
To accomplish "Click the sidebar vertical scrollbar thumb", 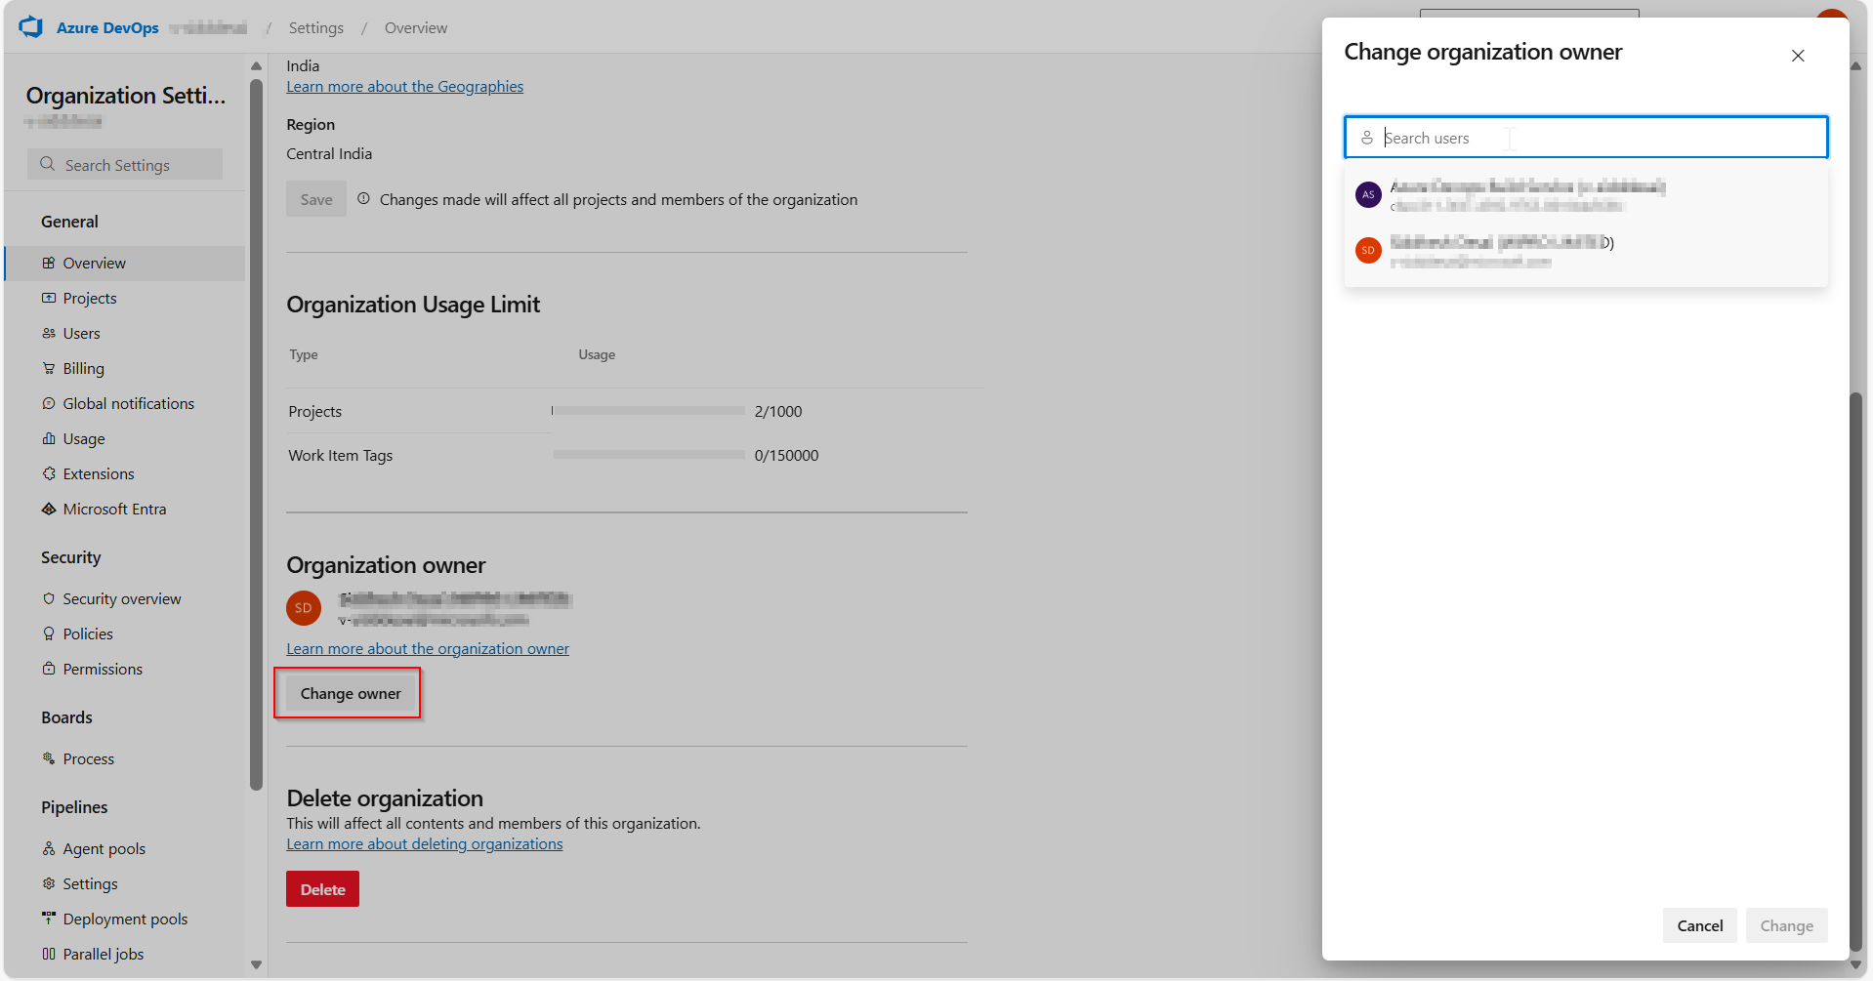I will [x=256, y=434].
